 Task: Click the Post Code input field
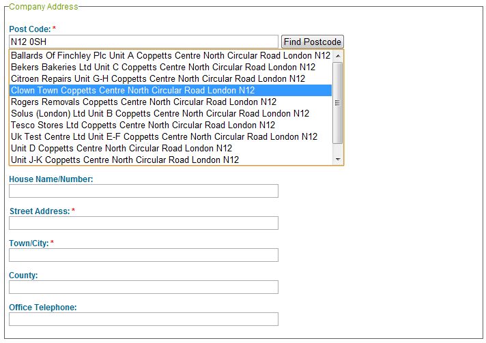point(143,42)
